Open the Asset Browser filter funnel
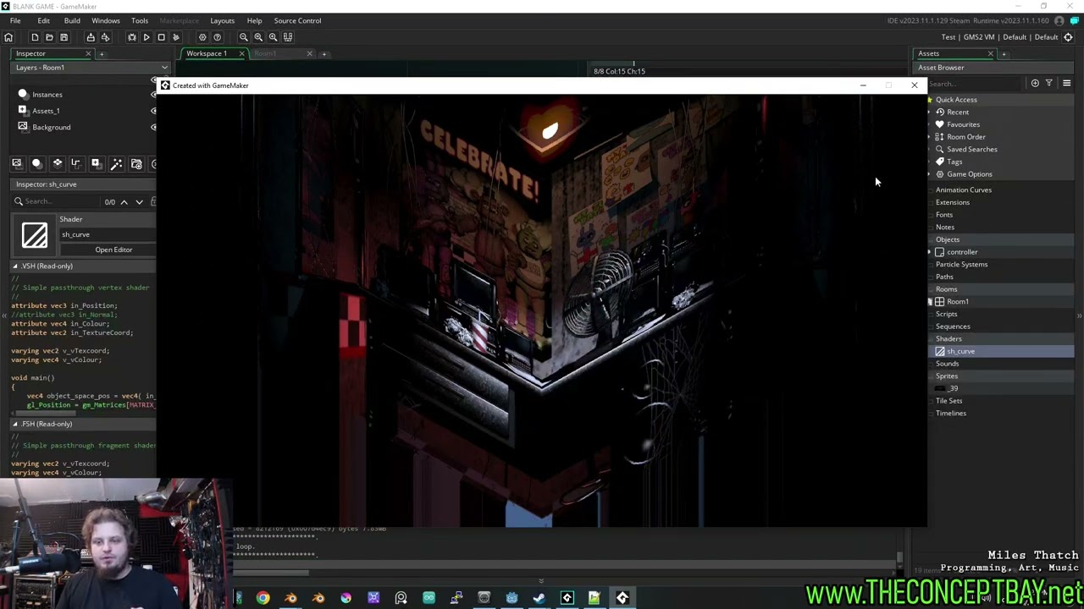The image size is (1084, 609). coord(1049,83)
